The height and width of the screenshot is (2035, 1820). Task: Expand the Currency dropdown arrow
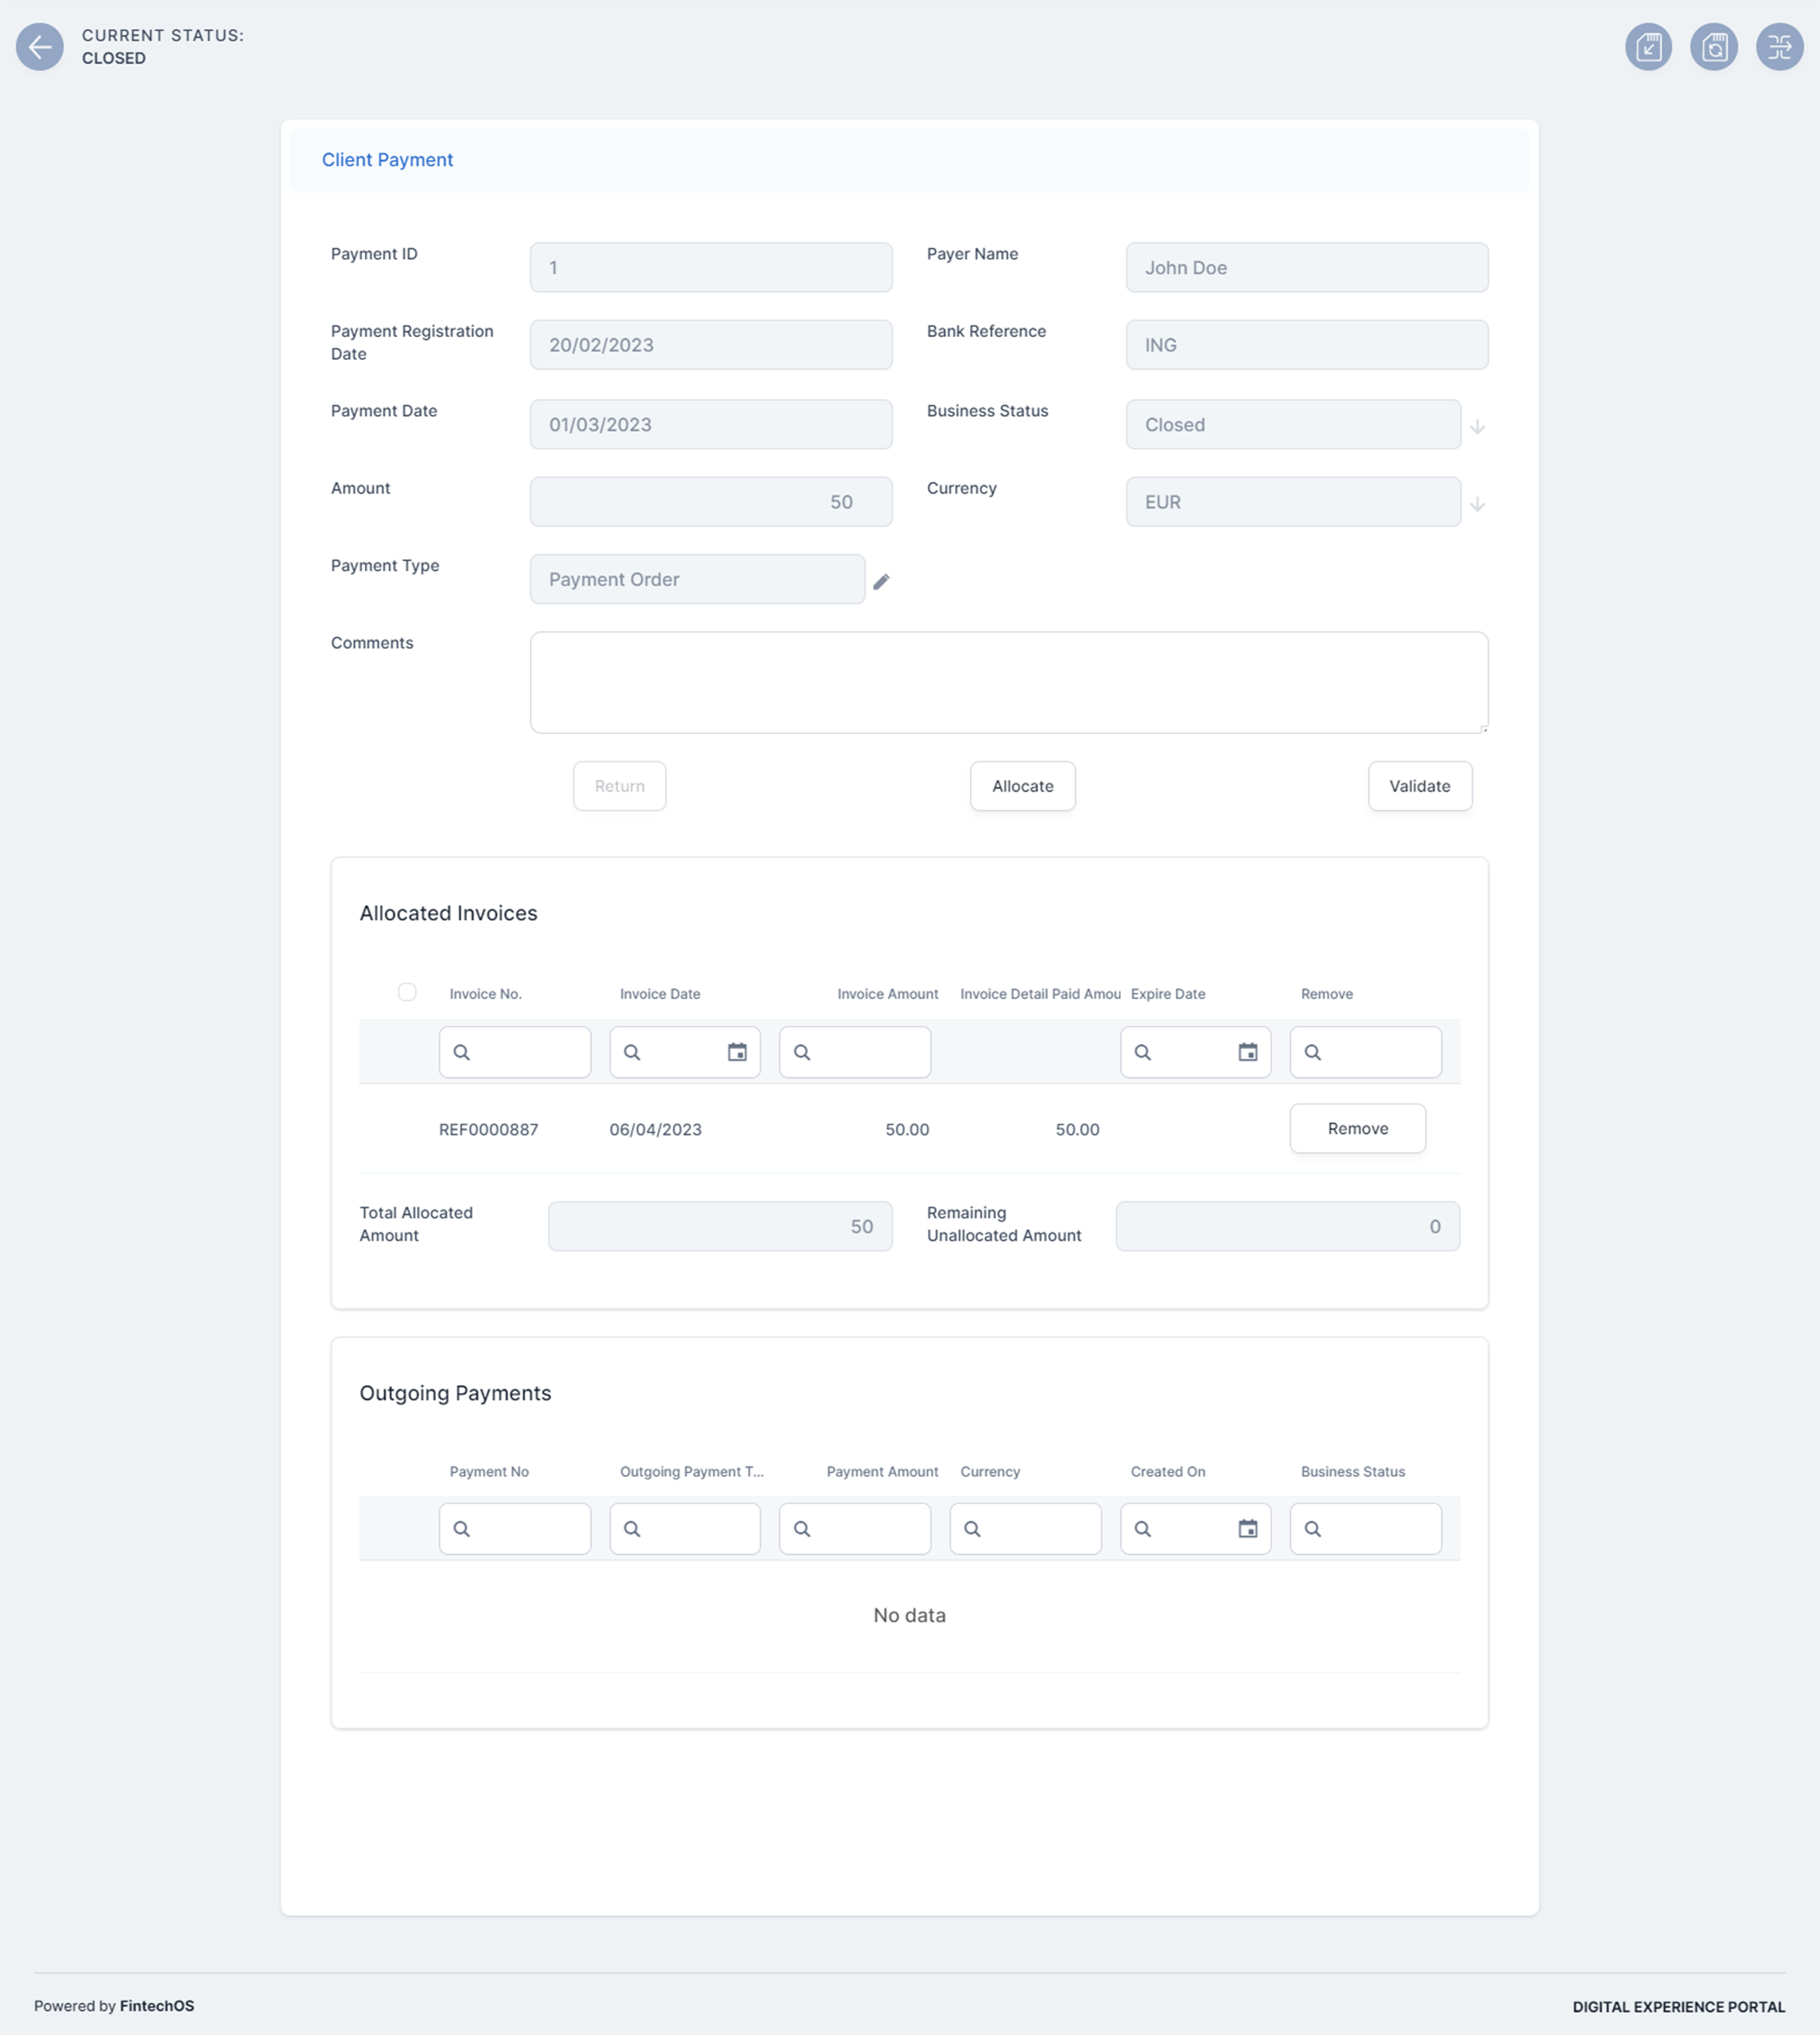pos(1477,504)
